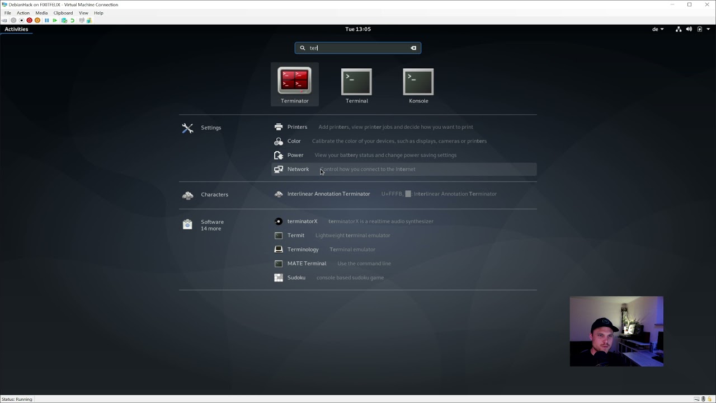Click the Enhanced Session toolbar icon
716x403 pixels.
(x=82, y=21)
